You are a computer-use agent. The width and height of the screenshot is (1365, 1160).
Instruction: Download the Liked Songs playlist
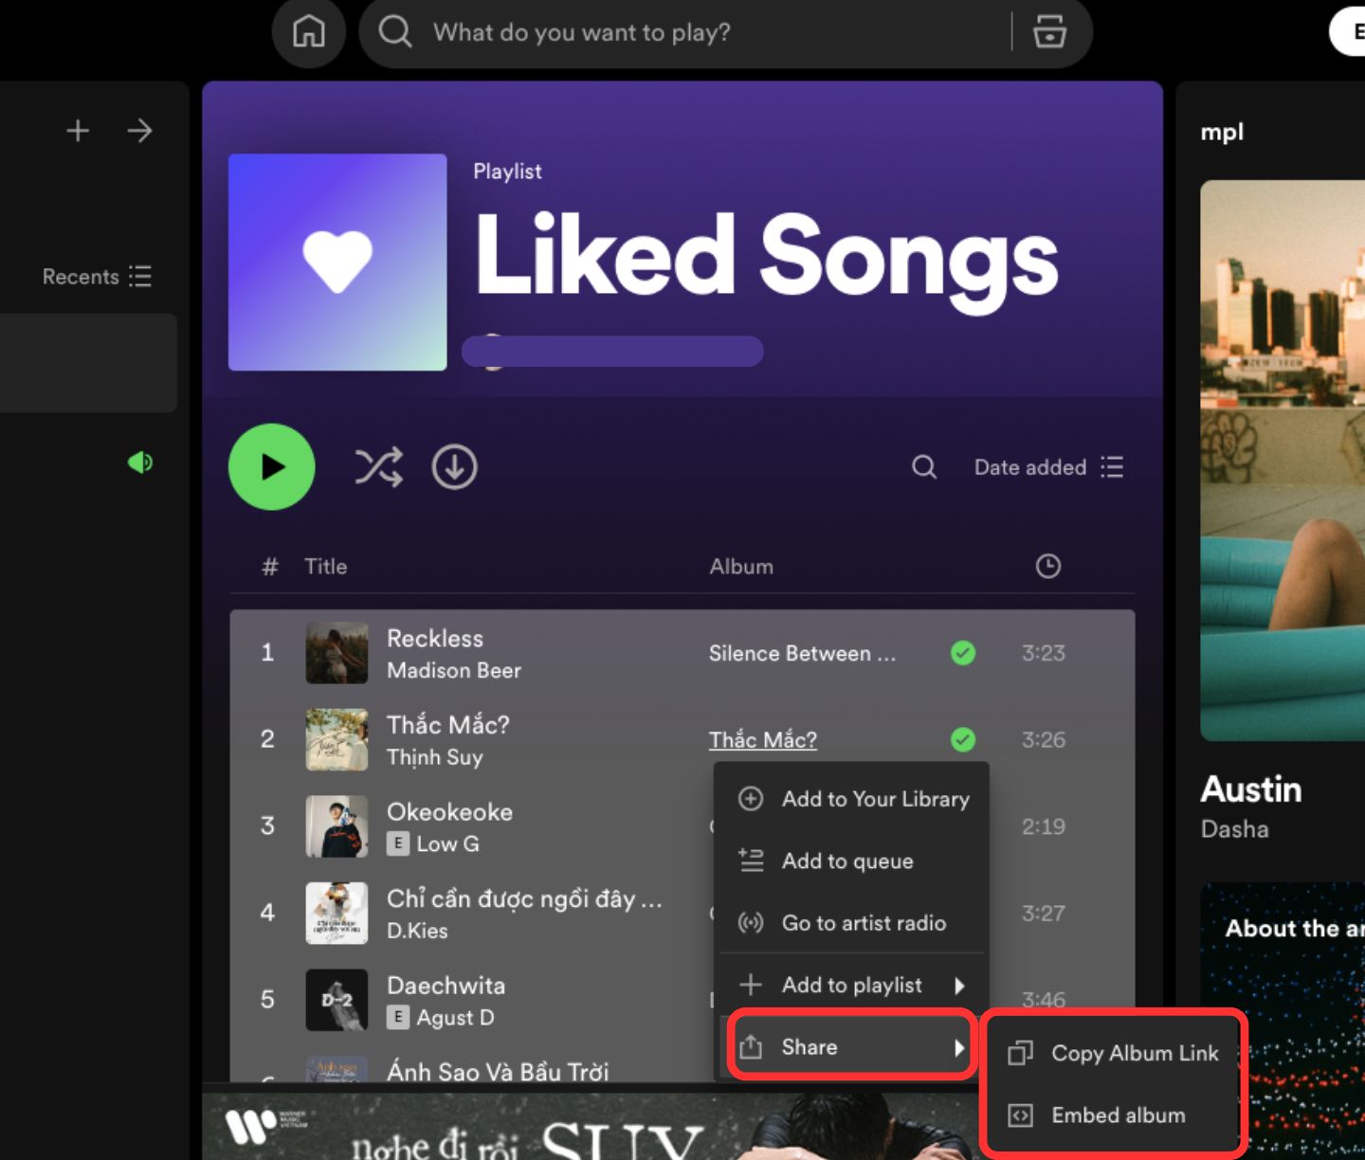point(455,467)
